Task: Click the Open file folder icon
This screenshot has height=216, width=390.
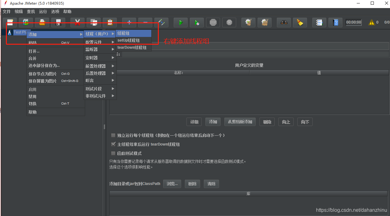Action: [42, 22]
